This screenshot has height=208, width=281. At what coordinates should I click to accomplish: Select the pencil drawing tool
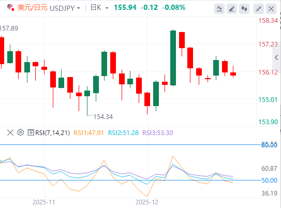232,9
